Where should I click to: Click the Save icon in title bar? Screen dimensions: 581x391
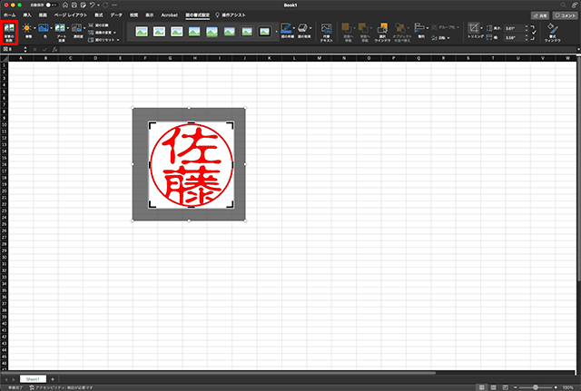(77, 5)
